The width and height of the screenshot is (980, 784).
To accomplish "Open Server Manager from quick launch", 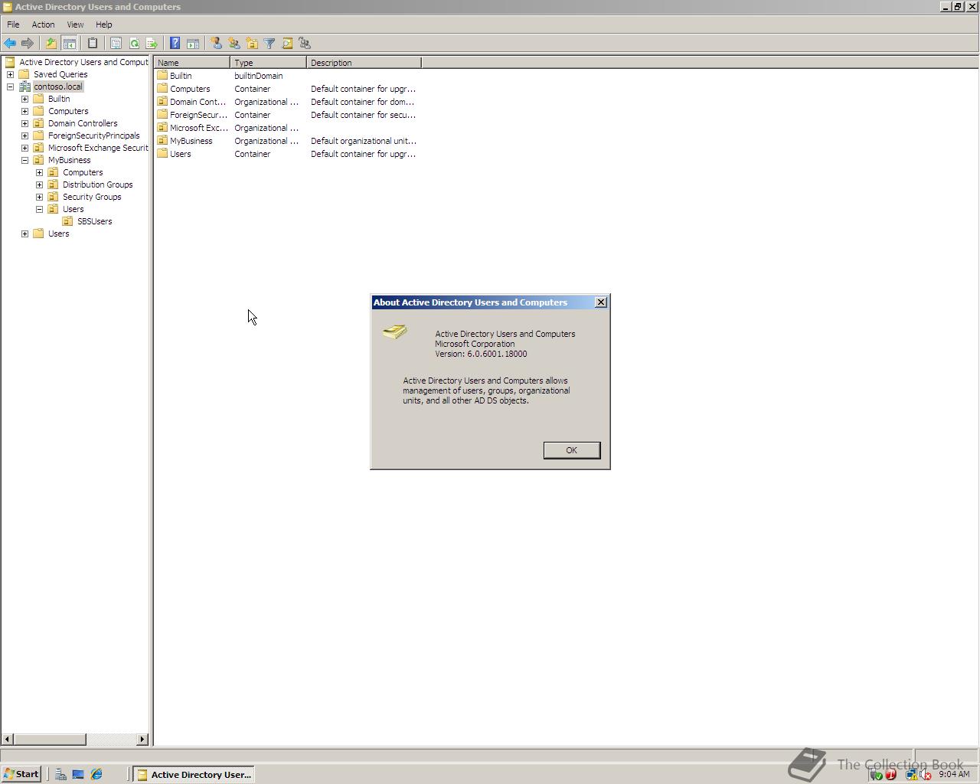I will tap(60, 775).
